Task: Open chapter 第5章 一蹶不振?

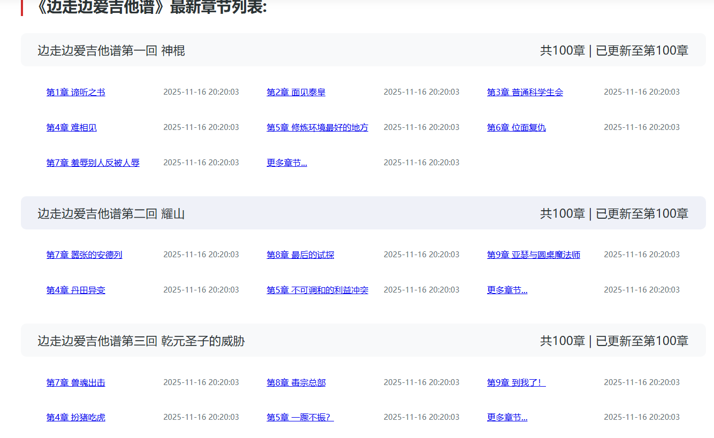Action: (300, 417)
